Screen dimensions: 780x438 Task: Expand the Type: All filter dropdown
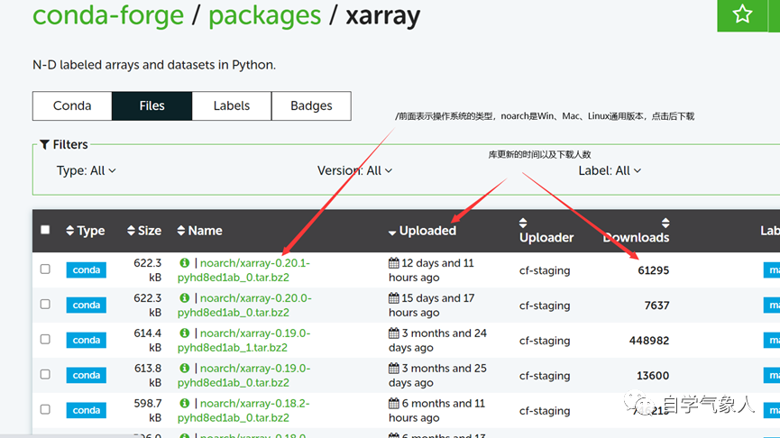pos(86,170)
